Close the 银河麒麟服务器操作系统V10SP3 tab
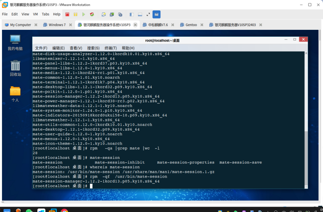Viewport: 323px width, 212px height. pyautogui.click(x=135, y=25)
